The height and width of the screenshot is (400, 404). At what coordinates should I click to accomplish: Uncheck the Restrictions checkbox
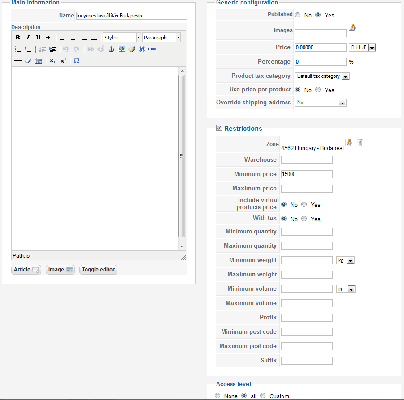tap(219, 128)
